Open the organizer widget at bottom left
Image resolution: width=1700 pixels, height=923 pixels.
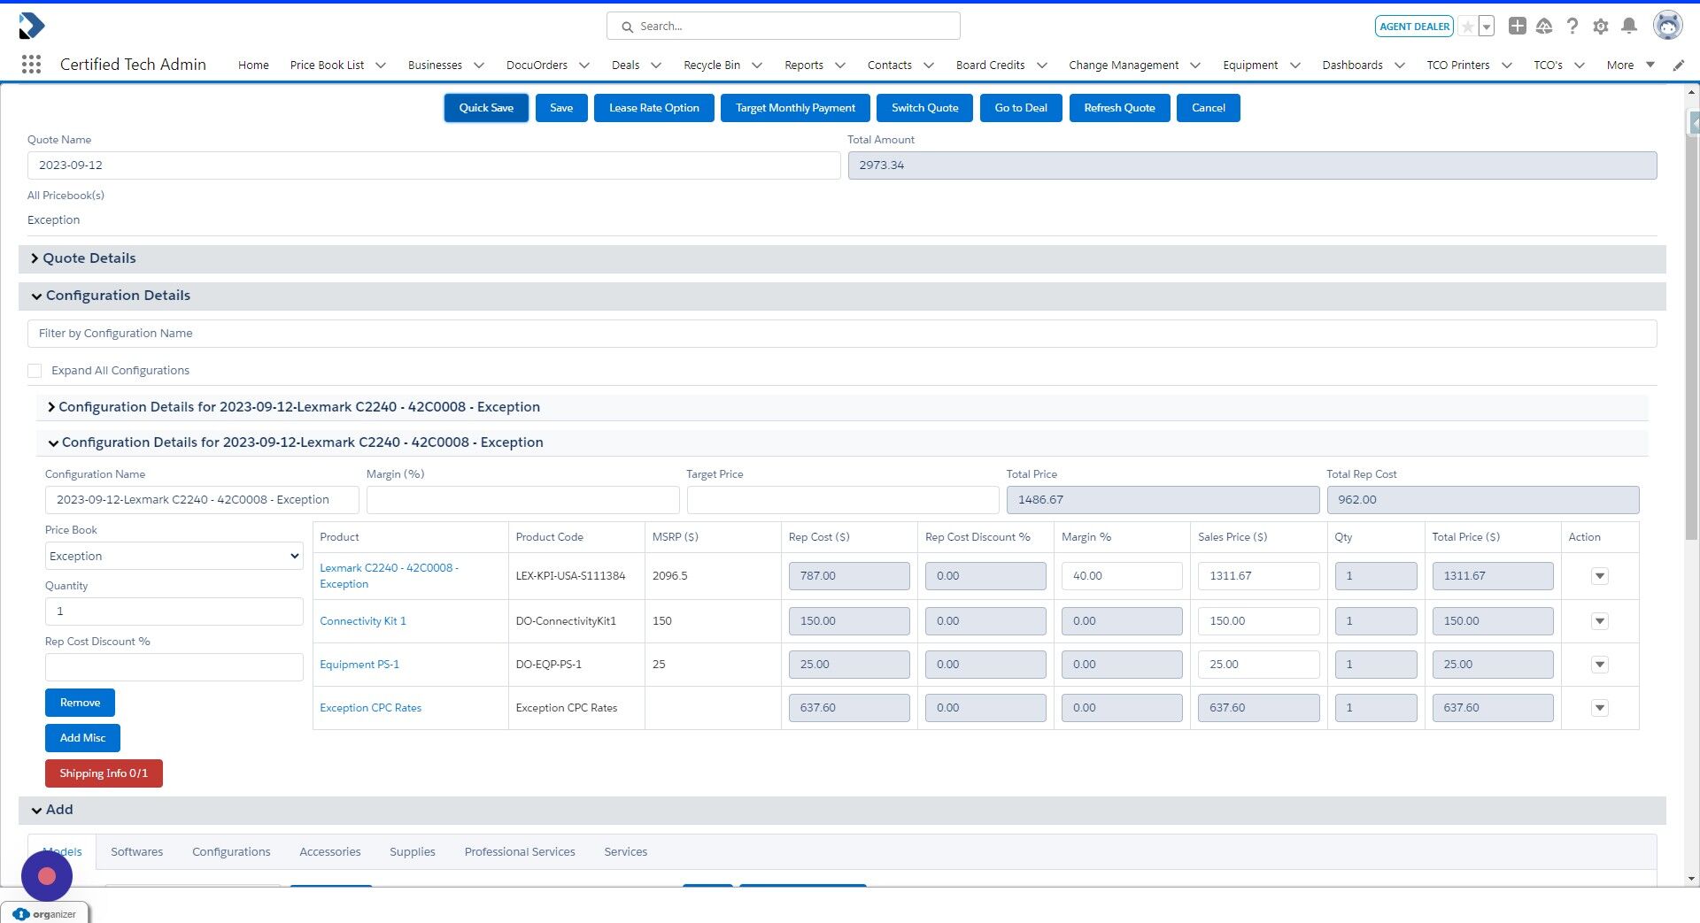[x=45, y=913]
